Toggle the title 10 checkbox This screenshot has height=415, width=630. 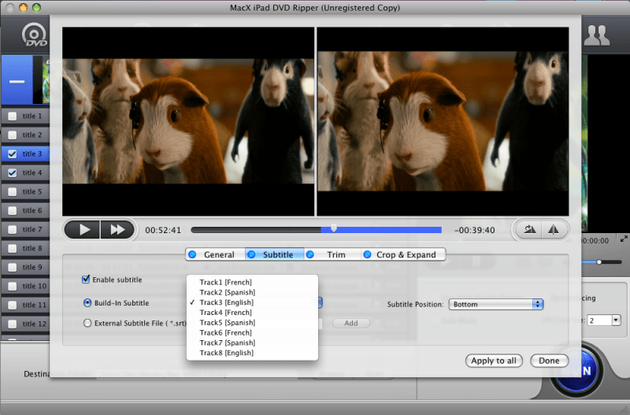click(13, 286)
